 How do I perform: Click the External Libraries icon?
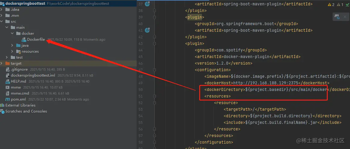(2, 106)
